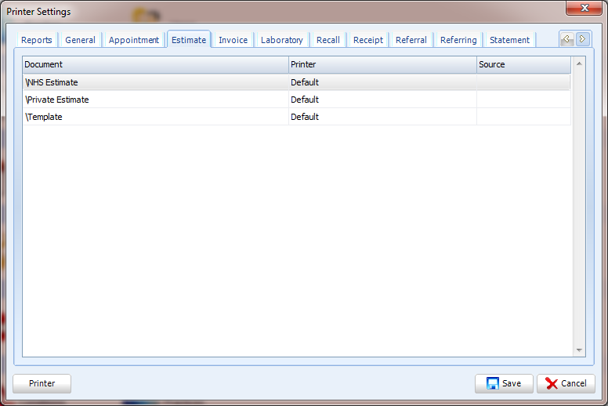Select the Appointment tab

tap(134, 40)
